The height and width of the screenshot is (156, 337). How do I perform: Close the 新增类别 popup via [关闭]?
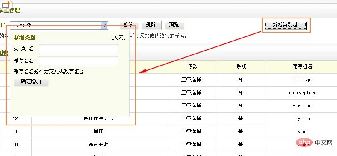(x=118, y=38)
